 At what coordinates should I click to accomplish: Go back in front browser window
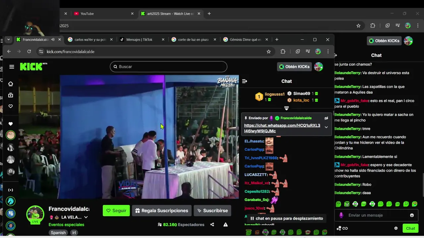9,52
